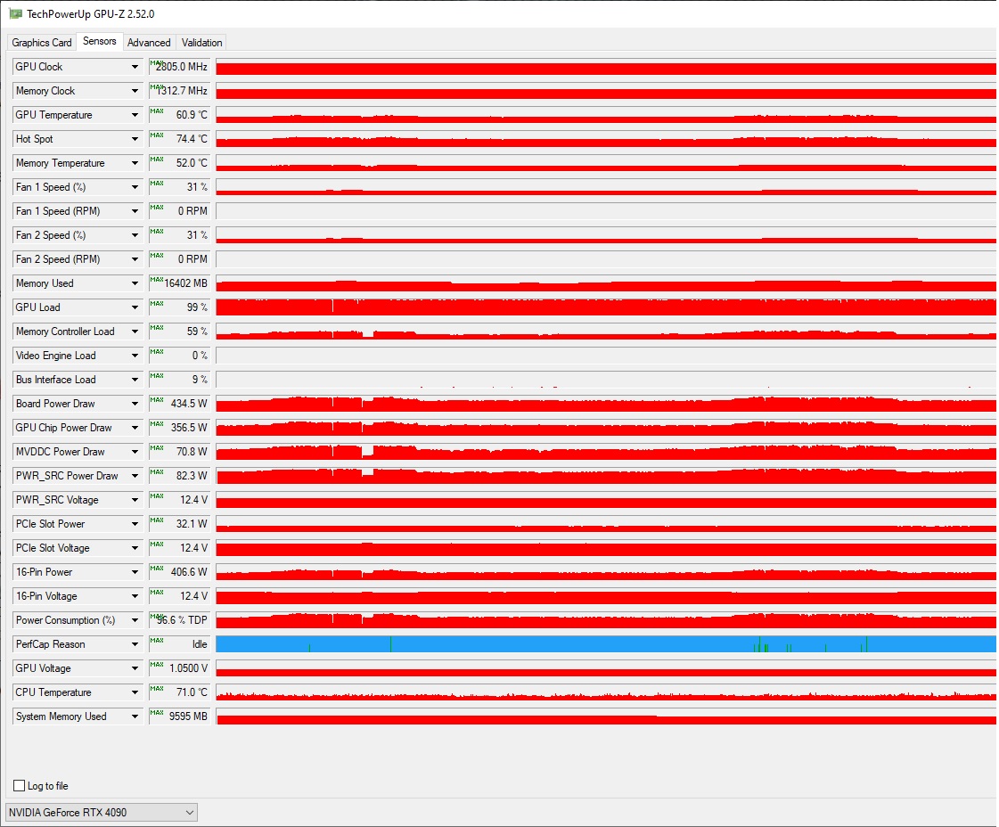Viewport: 999px width, 827px height.
Task: Click the GPU-Z app icon in title bar
Action: (15, 13)
